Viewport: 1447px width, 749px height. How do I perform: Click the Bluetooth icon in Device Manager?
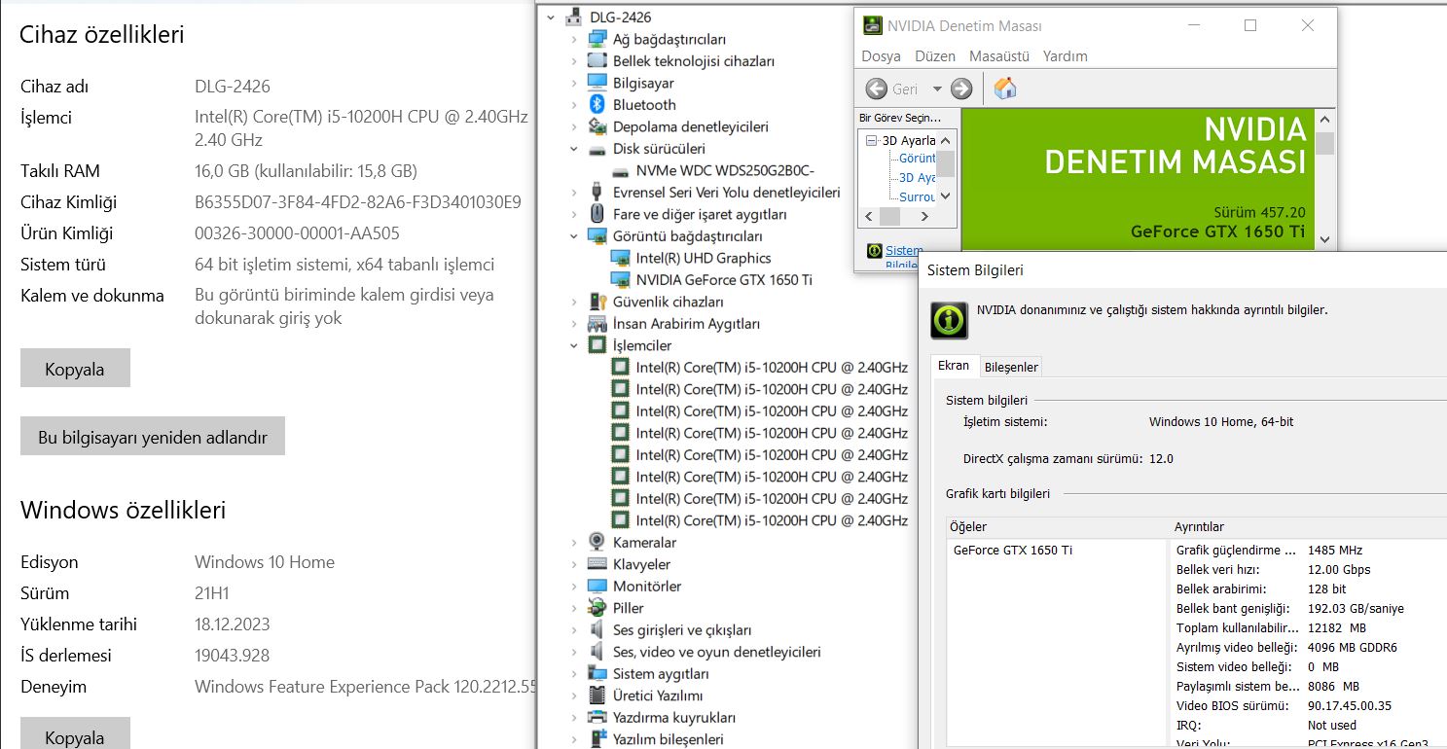click(597, 105)
